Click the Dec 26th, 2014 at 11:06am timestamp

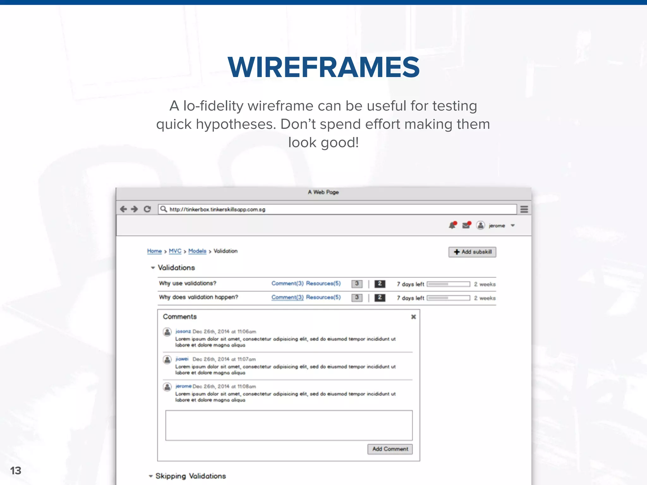(x=224, y=332)
